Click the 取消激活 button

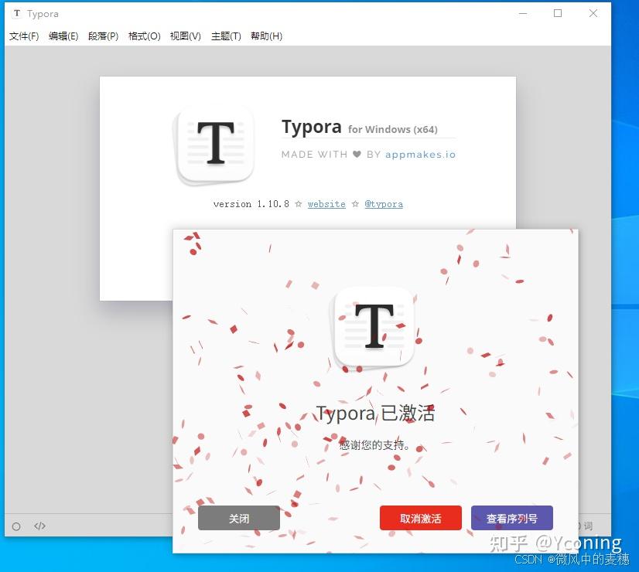(x=420, y=518)
